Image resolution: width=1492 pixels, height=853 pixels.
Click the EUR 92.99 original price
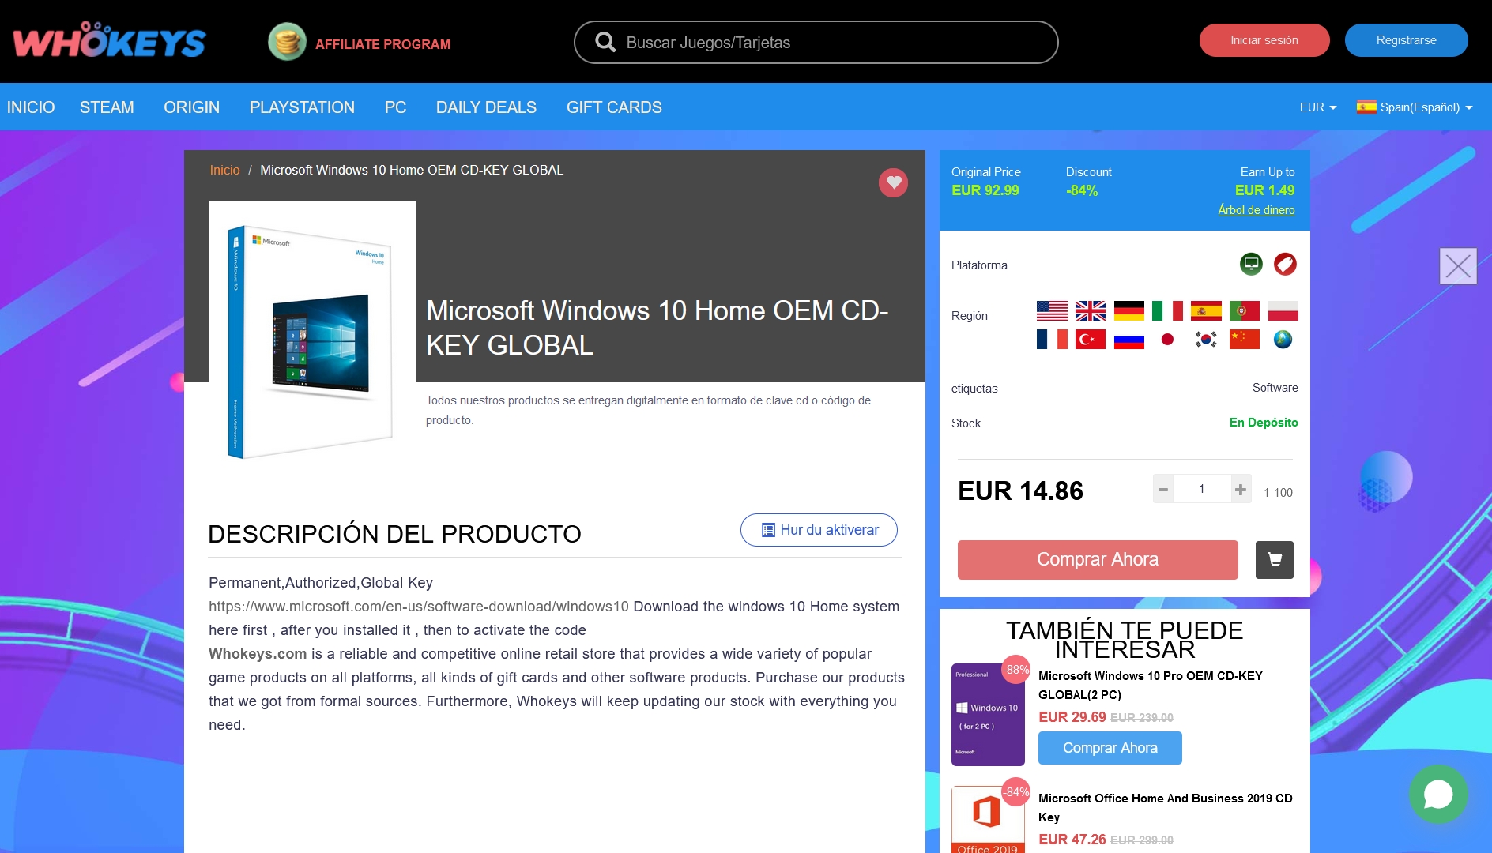(x=985, y=190)
